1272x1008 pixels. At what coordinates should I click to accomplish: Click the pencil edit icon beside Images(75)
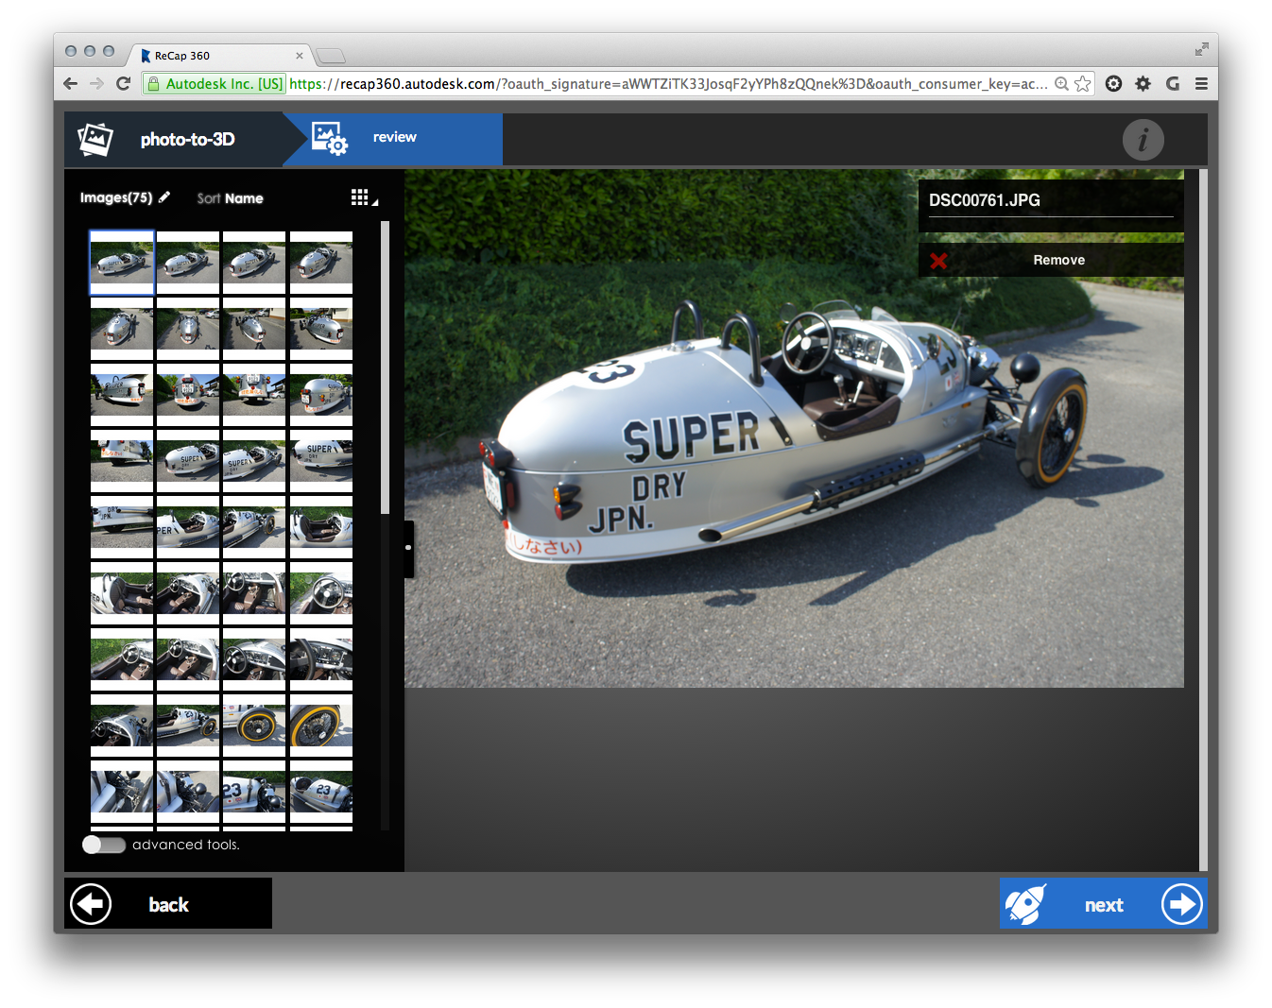164,197
